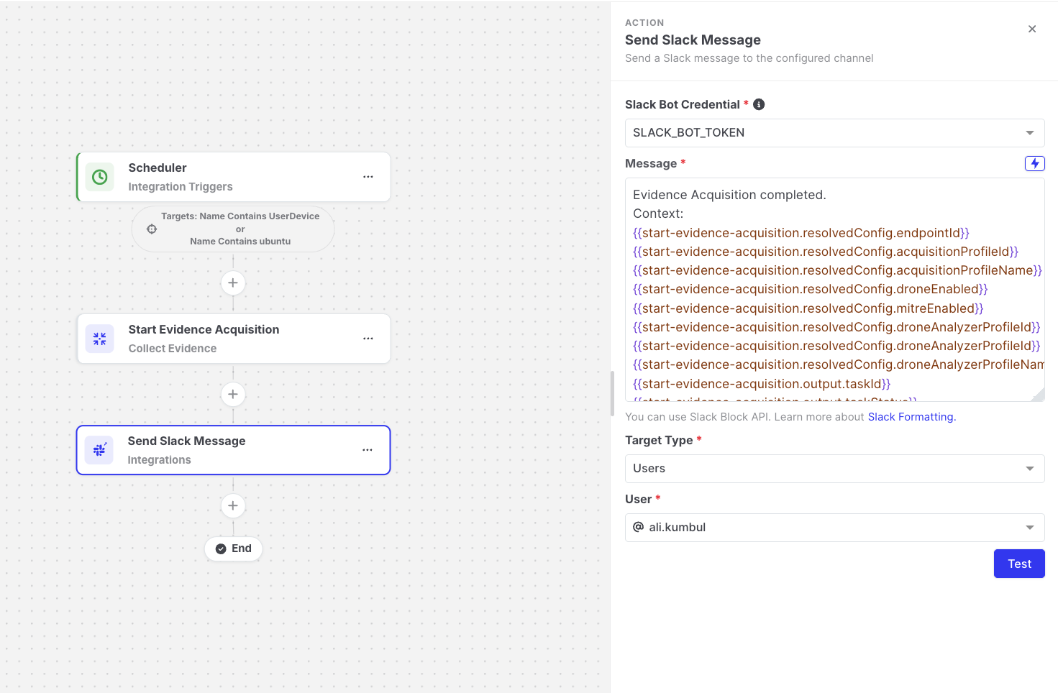Click the mitreEnabled variable line in the message
The image size is (1058, 693).
point(808,308)
